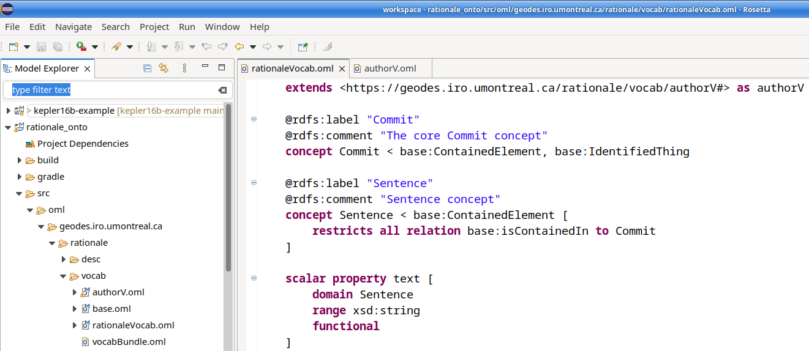Open the Navigate menu
809x351 pixels.
click(x=73, y=27)
